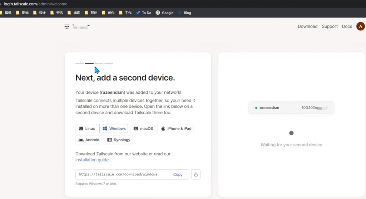The width and height of the screenshot is (366, 199).
Task: Open the 工作 bookmark folder
Action: [x=125, y=13]
